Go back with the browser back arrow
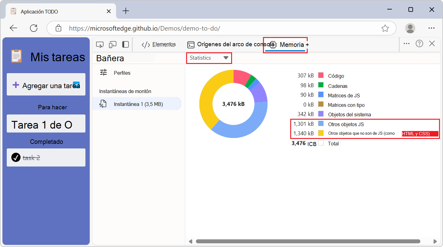The image size is (443, 247). tap(13, 28)
